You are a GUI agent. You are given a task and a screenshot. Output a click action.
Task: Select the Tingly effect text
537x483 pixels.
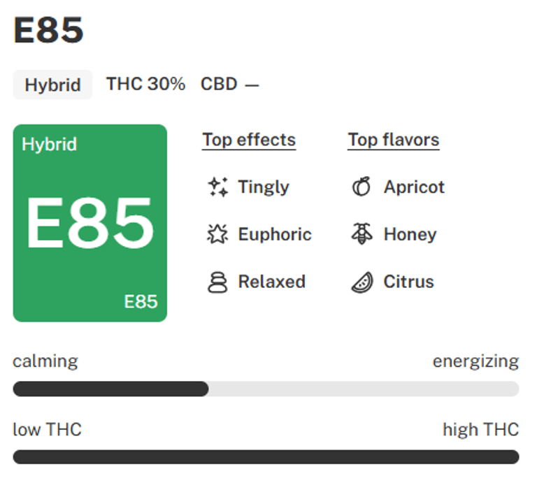(x=264, y=187)
